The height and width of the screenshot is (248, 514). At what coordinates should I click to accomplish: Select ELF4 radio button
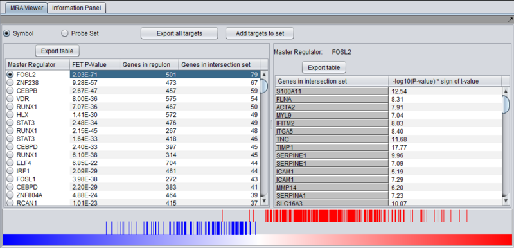click(10, 163)
